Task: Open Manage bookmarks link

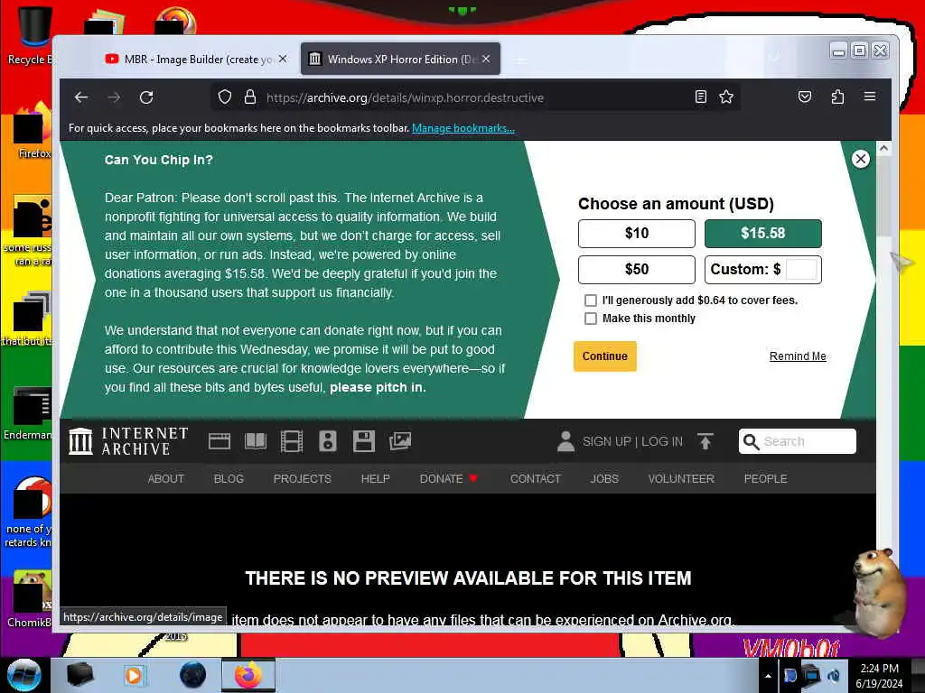Action: [x=463, y=128]
